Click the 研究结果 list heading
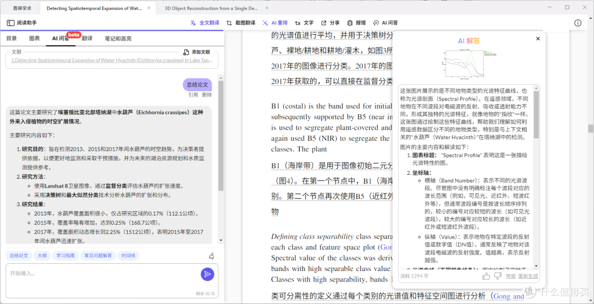Screen dimensions: 594x304 pos(34,204)
